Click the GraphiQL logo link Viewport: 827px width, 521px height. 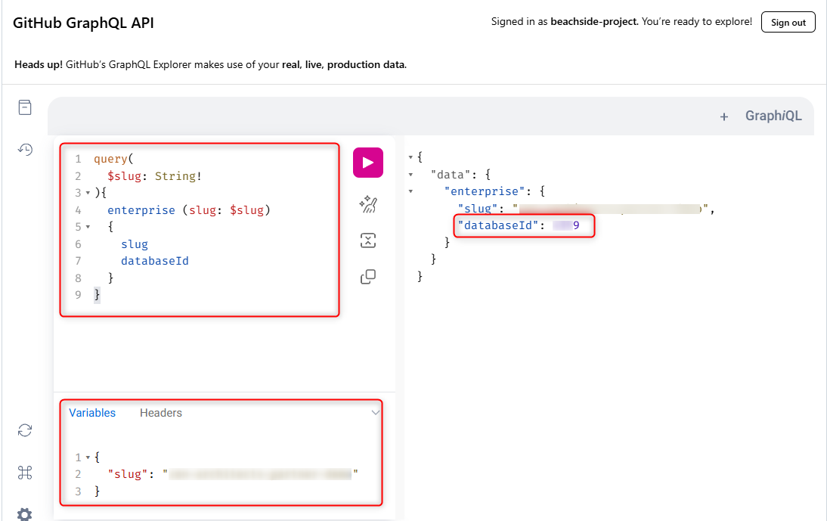[x=773, y=116]
